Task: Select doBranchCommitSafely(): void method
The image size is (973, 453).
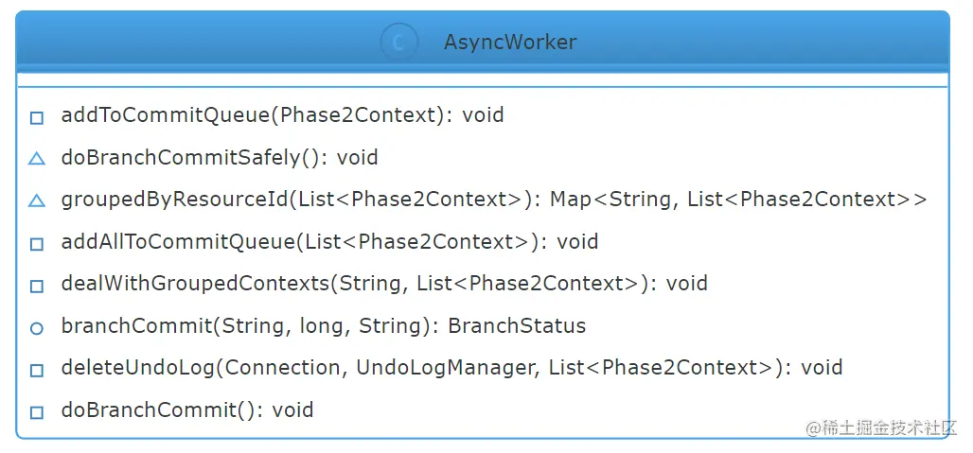Action: [x=220, y=157]
